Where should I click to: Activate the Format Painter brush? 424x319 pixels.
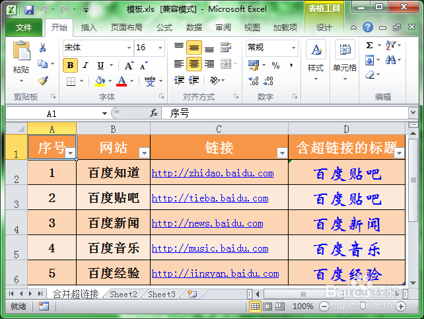tap(43, 81)
